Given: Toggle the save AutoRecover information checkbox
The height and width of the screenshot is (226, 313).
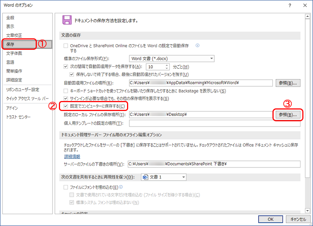Looking at the screenshot, I should (x=66, y=67).
